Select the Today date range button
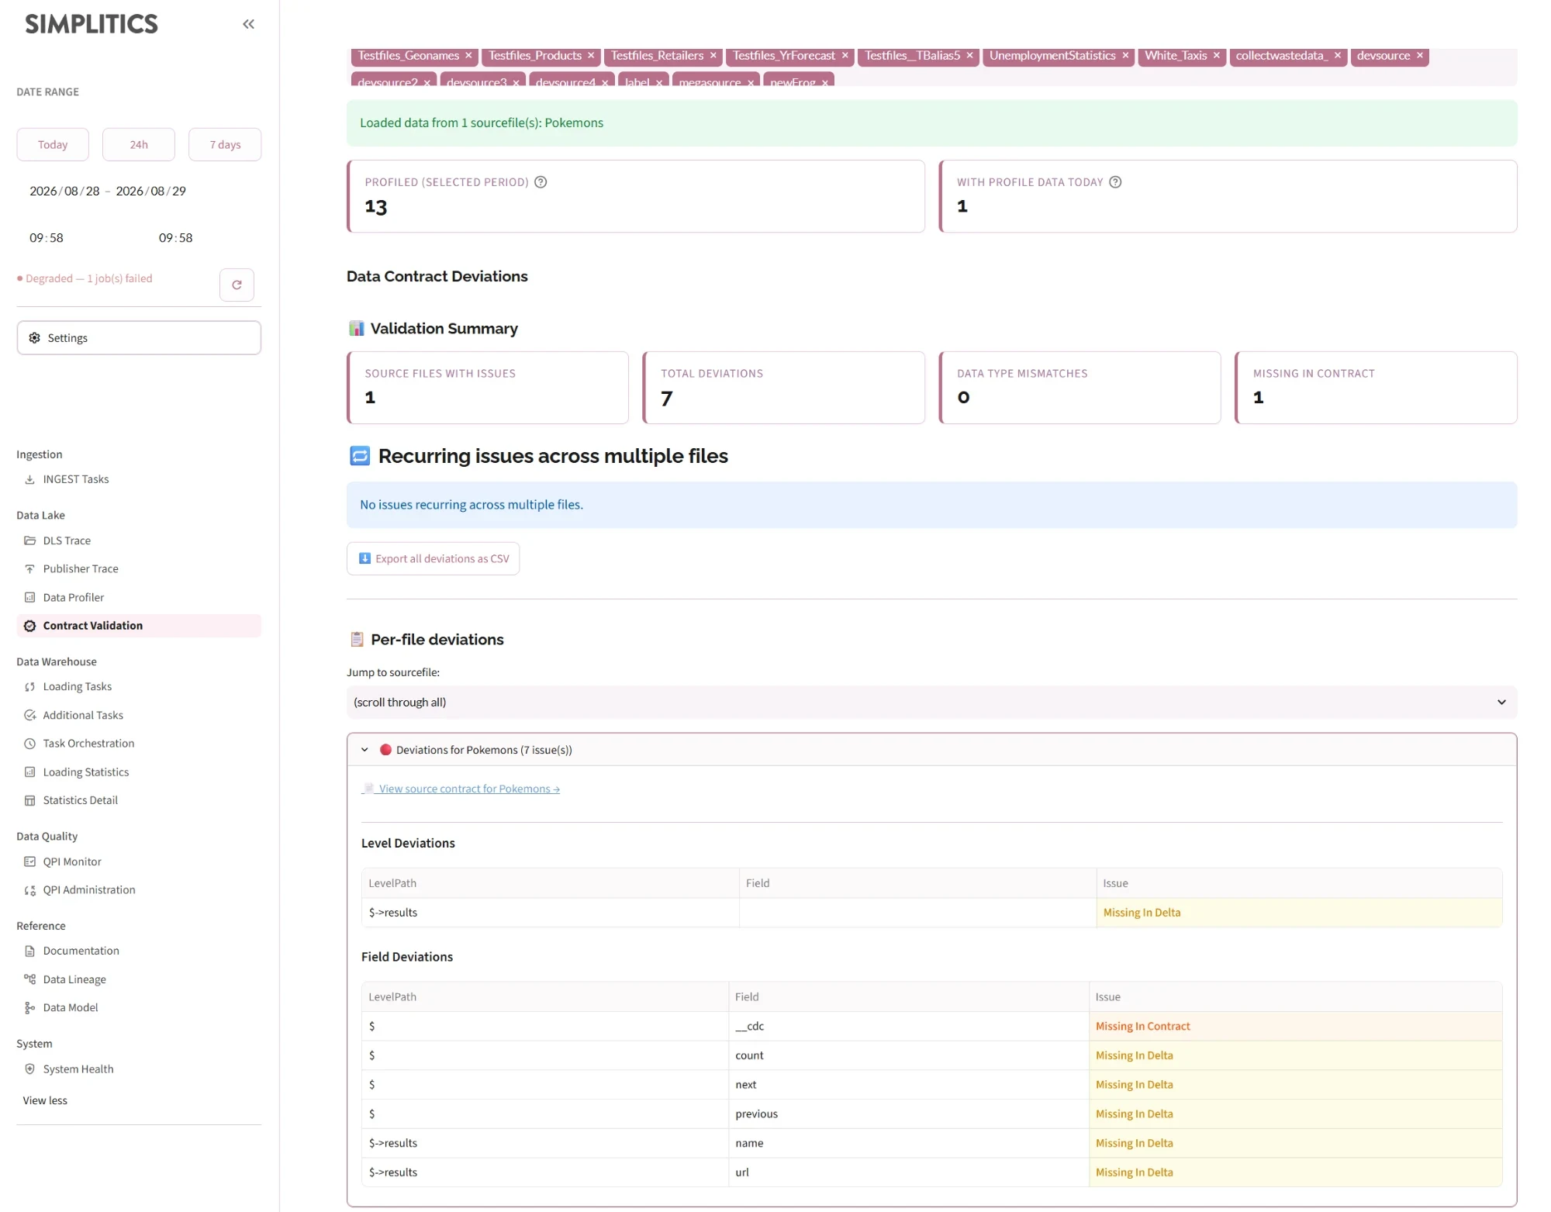This screenshot has width=1551, height=1212. [53, 144]
